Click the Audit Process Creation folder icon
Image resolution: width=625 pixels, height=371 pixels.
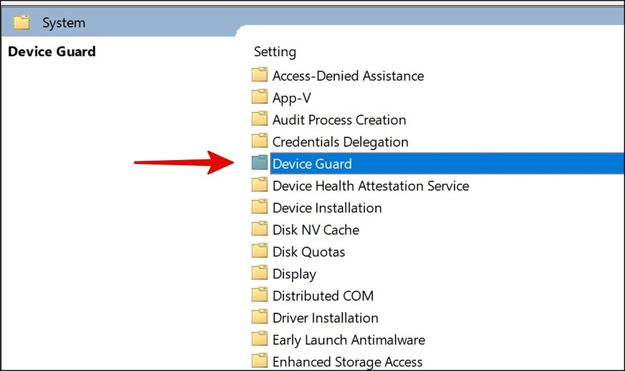(259, 118)
